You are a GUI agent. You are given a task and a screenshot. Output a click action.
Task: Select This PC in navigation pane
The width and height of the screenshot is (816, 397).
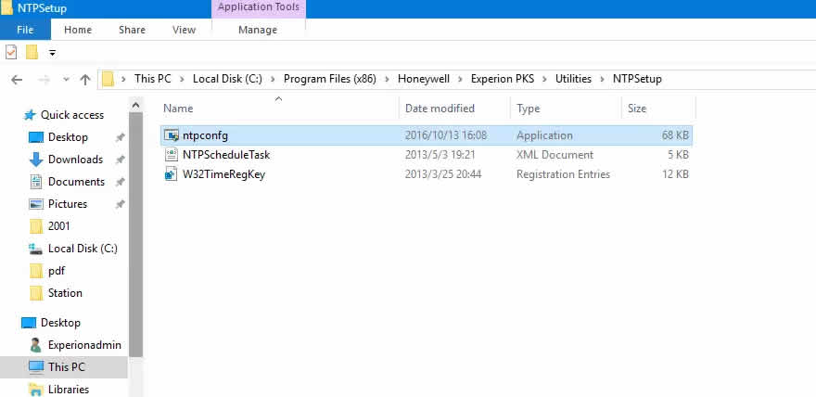[x=66, y=366]
